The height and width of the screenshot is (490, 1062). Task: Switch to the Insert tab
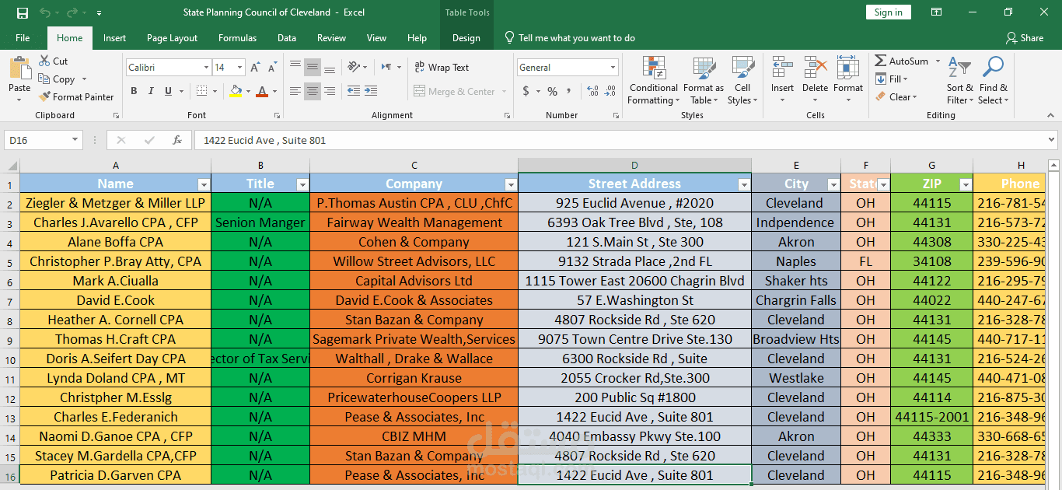click(114, 38)
